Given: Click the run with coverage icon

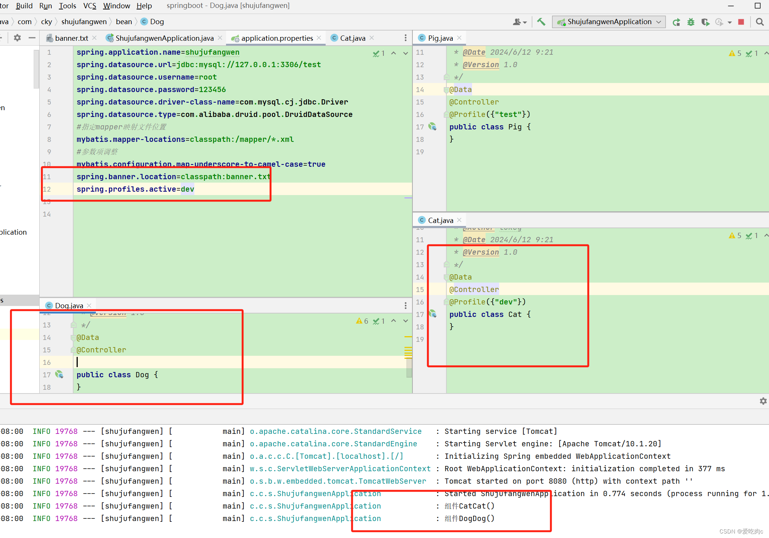Looking at the screenshot, I should click(705, 22).
